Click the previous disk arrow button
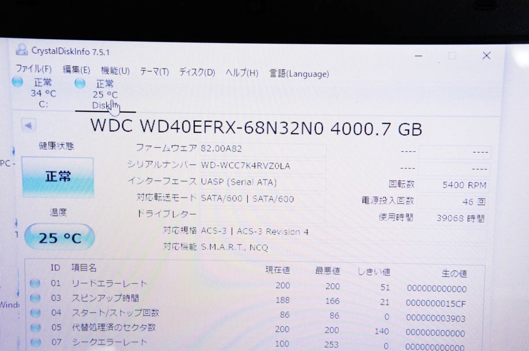 [28, 126]
